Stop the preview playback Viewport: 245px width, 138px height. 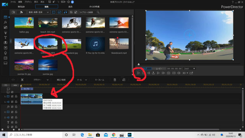[144, 73]
